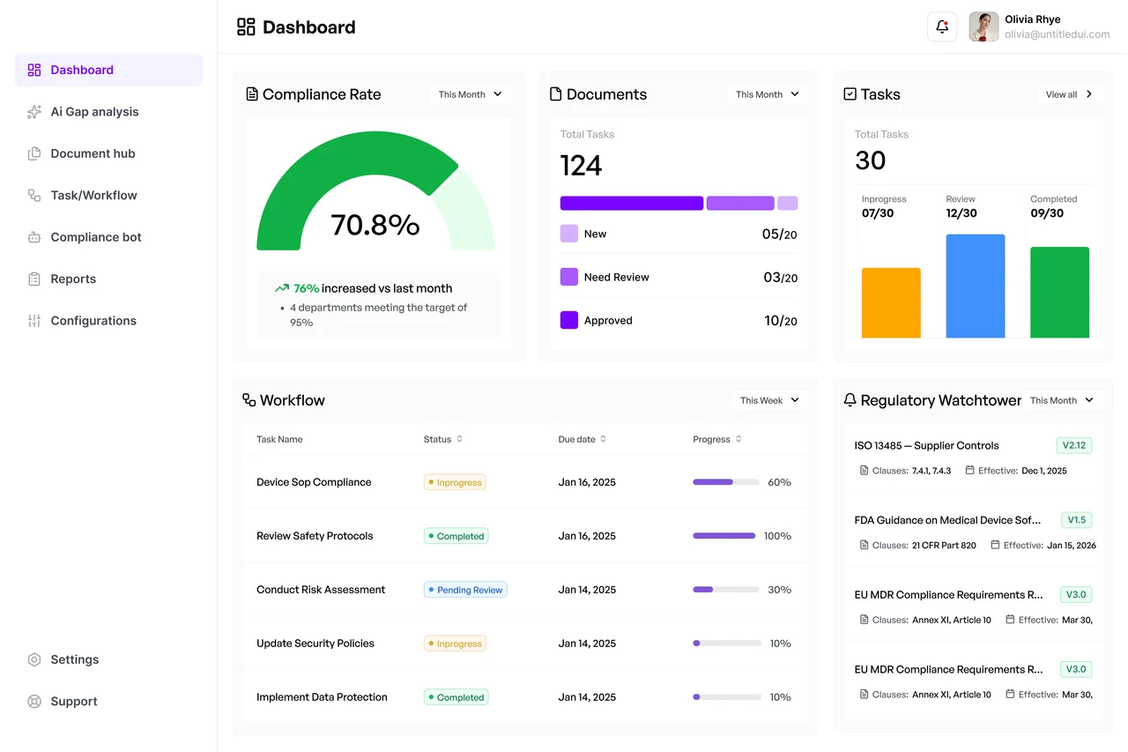Click the green trend-up arrow icon
The height and width of the screenshot is (752, 1128).
coord(282,288)
